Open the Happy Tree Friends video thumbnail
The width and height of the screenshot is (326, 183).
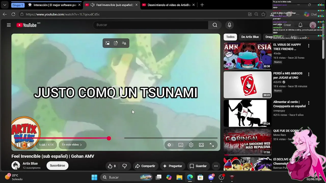pos(248,56)
